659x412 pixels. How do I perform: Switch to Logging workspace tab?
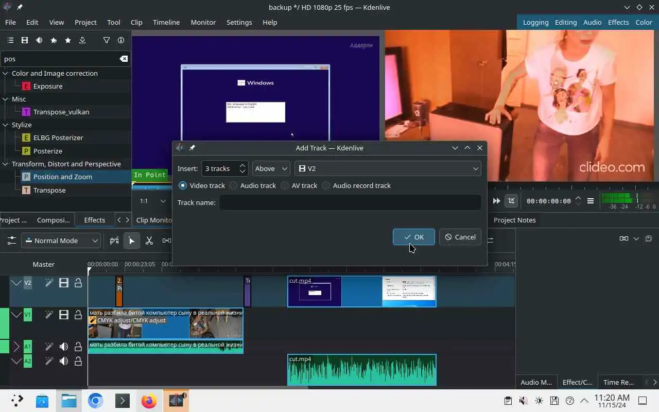[x=535, y=22]
